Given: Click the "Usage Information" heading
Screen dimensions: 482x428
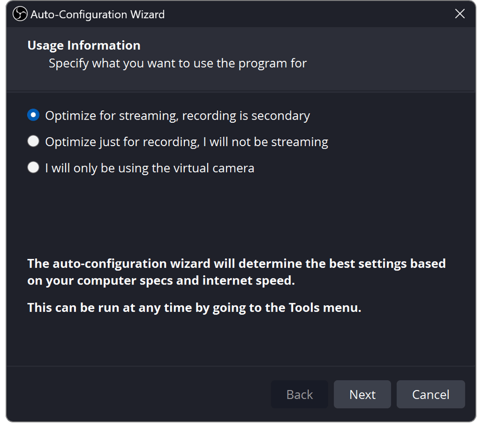Looking at the screenshot, I should click(83, 45).
